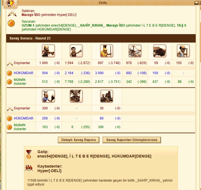Click HÜKÜMDAR catapult count 60

(x=101, y=118)
